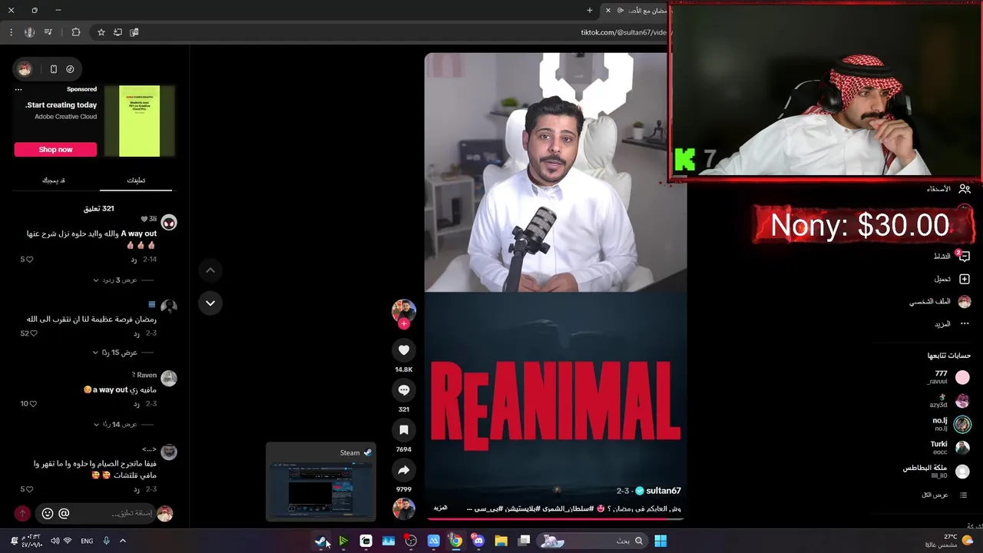Click the Adobe Creative Cloud ad thumbnail

139,121
